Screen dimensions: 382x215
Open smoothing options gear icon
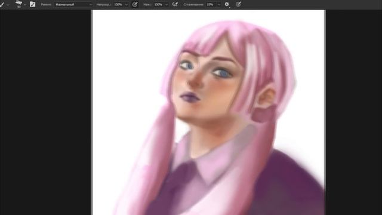[227, 4]
